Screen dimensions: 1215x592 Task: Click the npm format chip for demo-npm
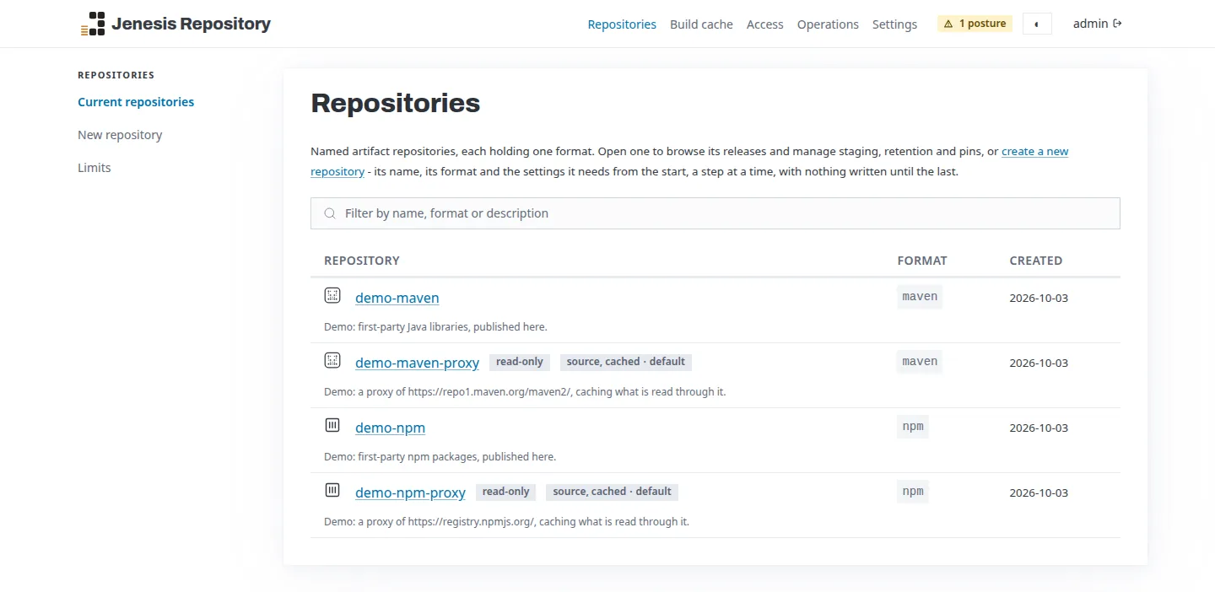(913, 427)
